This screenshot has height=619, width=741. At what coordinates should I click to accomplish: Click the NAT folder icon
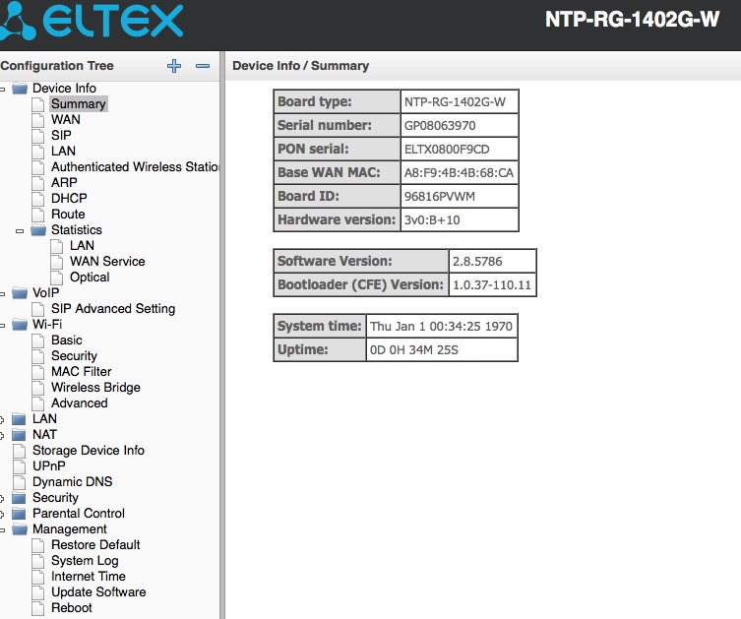coord(20,435)
